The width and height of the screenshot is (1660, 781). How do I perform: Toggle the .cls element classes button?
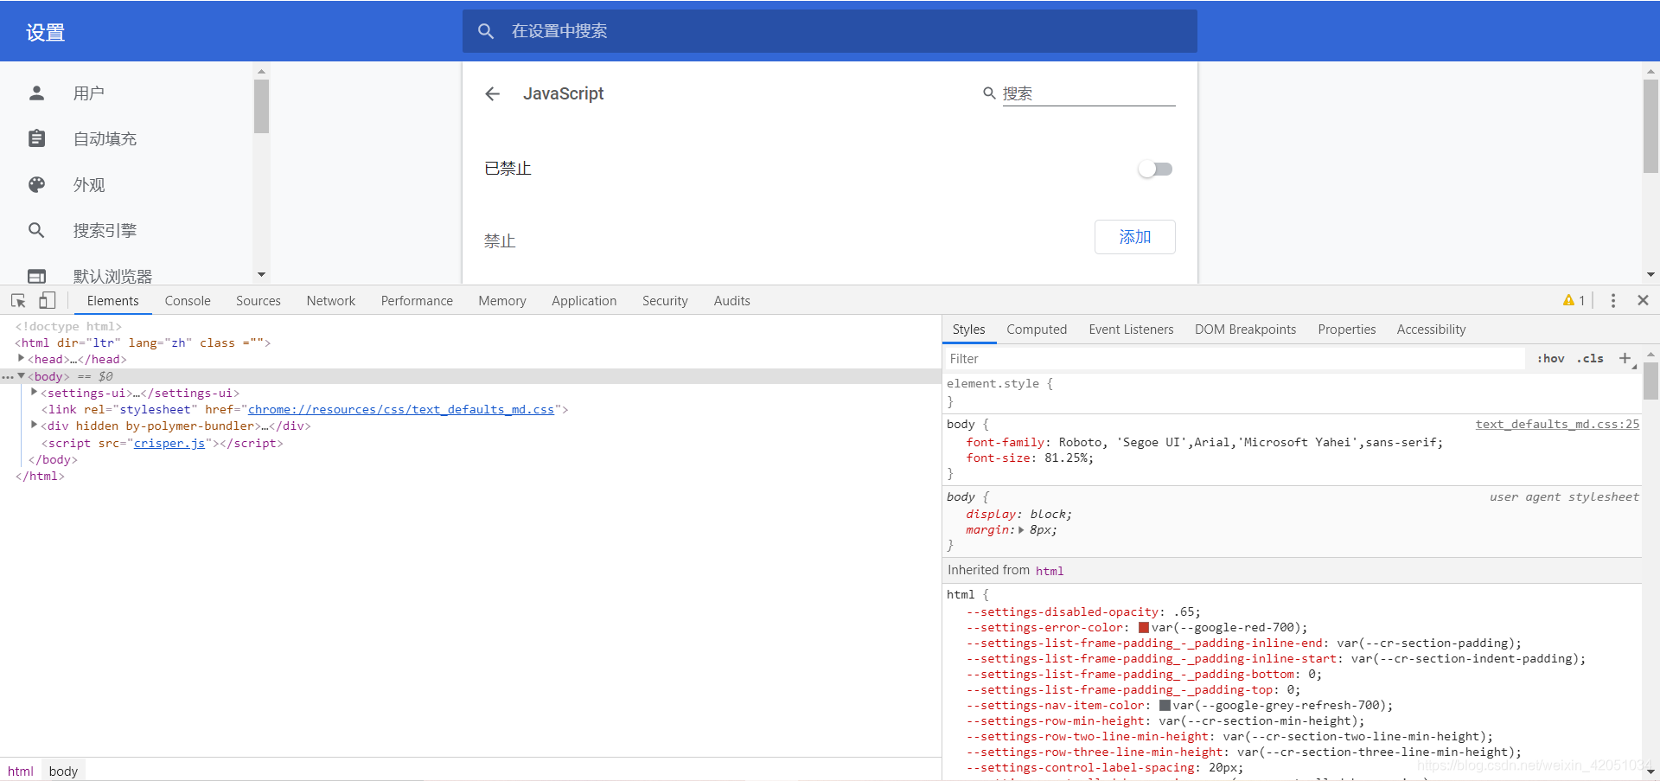coord(1590,358)
